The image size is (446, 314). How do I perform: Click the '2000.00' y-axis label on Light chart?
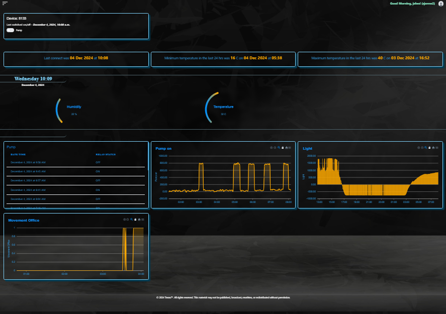point(311,156)
